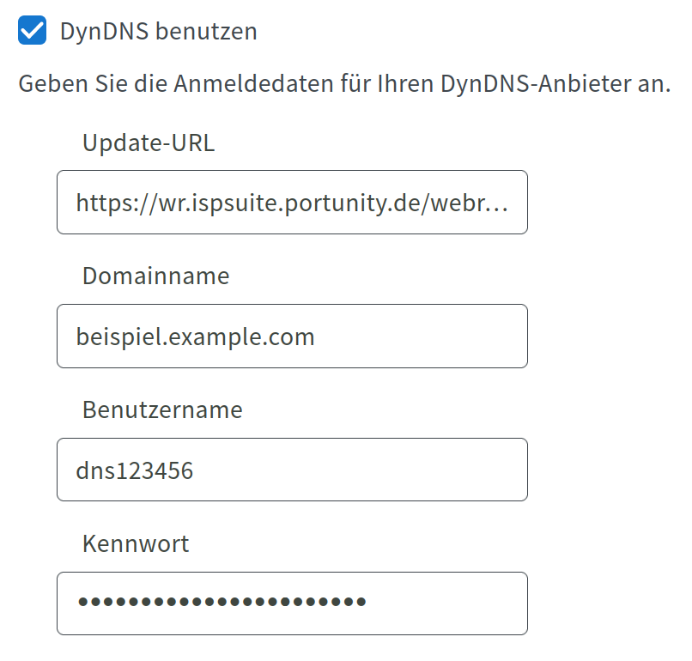Click the 'Domainname' field label
692x661 pixels.
tap(155, 276)
